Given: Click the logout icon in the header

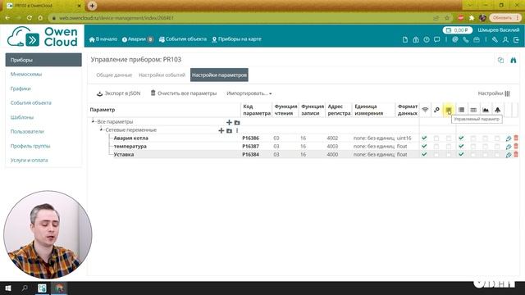Looking at the screenshot, I should pos(516,39).
